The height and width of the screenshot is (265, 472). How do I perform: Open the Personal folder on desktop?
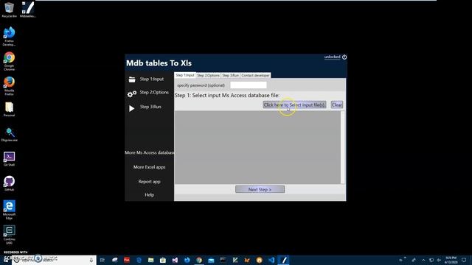9,110
